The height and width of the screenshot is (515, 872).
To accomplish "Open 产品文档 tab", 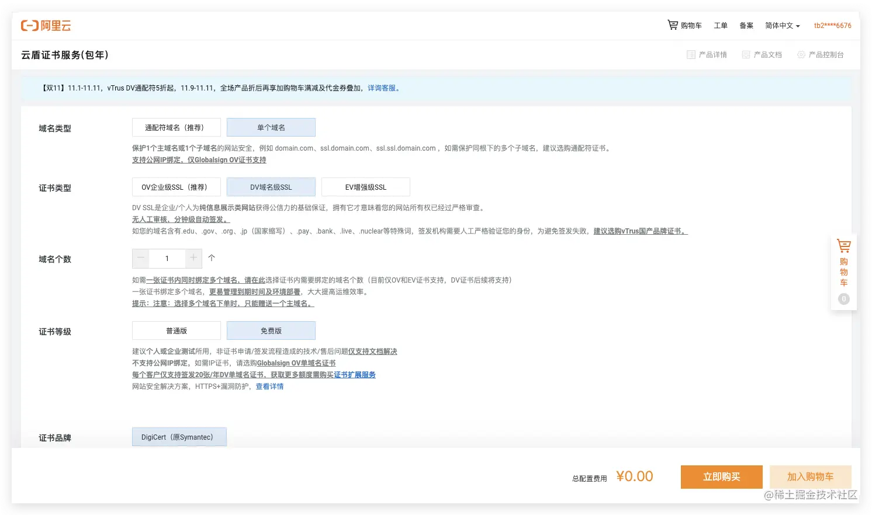I will point(762,55).
